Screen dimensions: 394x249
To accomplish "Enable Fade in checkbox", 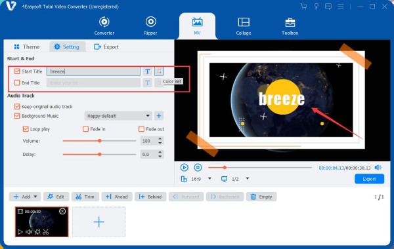I will [85, 129].
